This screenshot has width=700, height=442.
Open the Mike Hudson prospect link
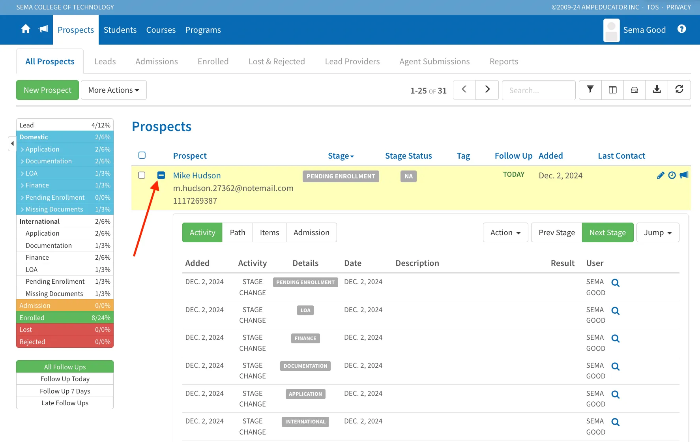(x=197, y=176)
